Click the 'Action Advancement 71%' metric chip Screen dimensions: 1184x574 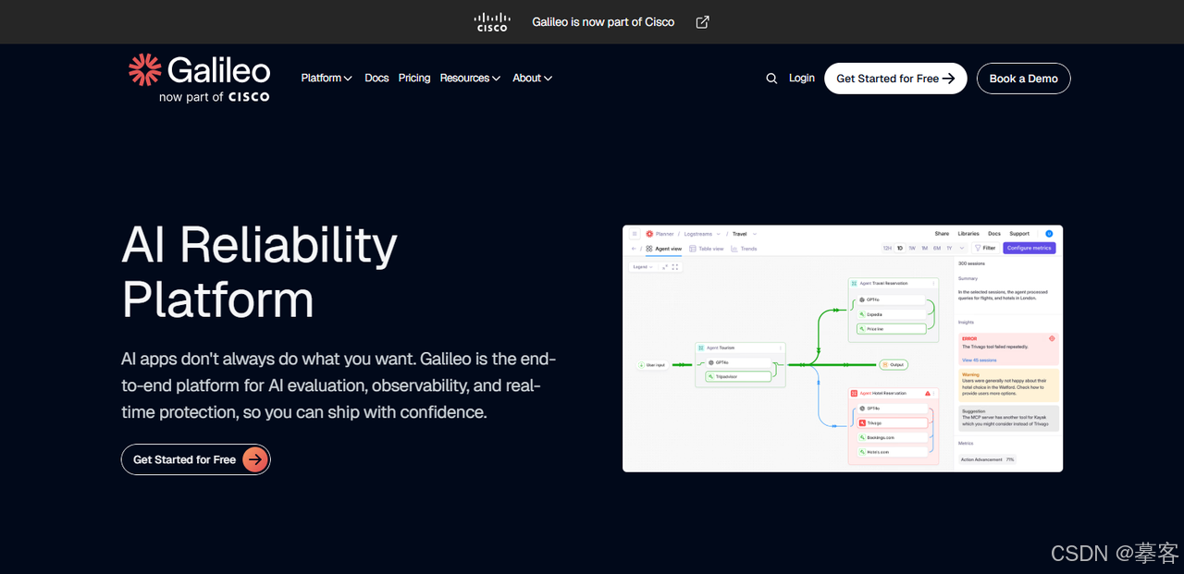tap(988, 459)
